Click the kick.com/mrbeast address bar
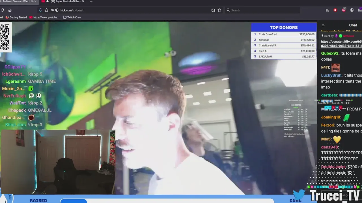 coord(130,10)
